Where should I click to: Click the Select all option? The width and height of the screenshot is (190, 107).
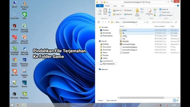(164, 9)
